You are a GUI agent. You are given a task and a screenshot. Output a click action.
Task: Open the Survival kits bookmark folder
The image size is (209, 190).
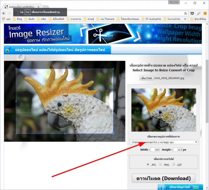[x=172, y=19]
